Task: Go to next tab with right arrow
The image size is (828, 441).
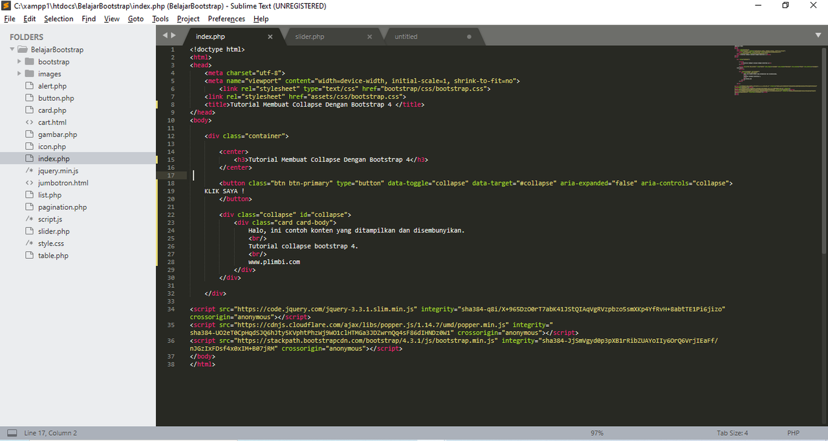Action: click(x=173, y=35)
